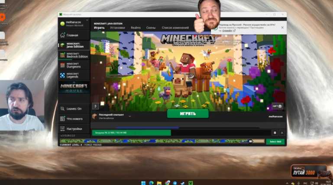Viewport: 333px width, 185px height.
Task: Open the Minecraft Movie banner
Action: coord(74,87)
